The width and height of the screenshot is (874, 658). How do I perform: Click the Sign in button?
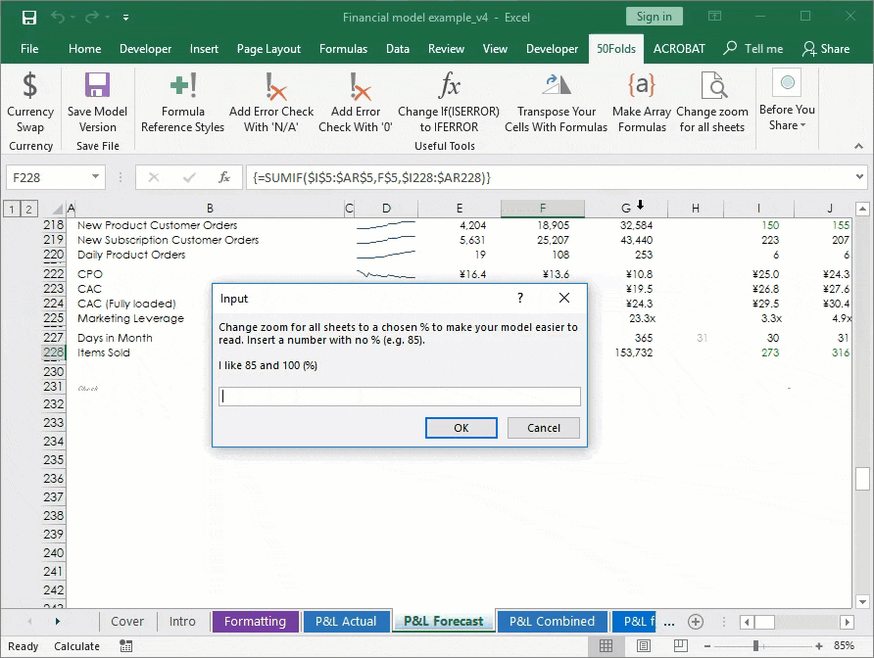[x=654, y=17]
